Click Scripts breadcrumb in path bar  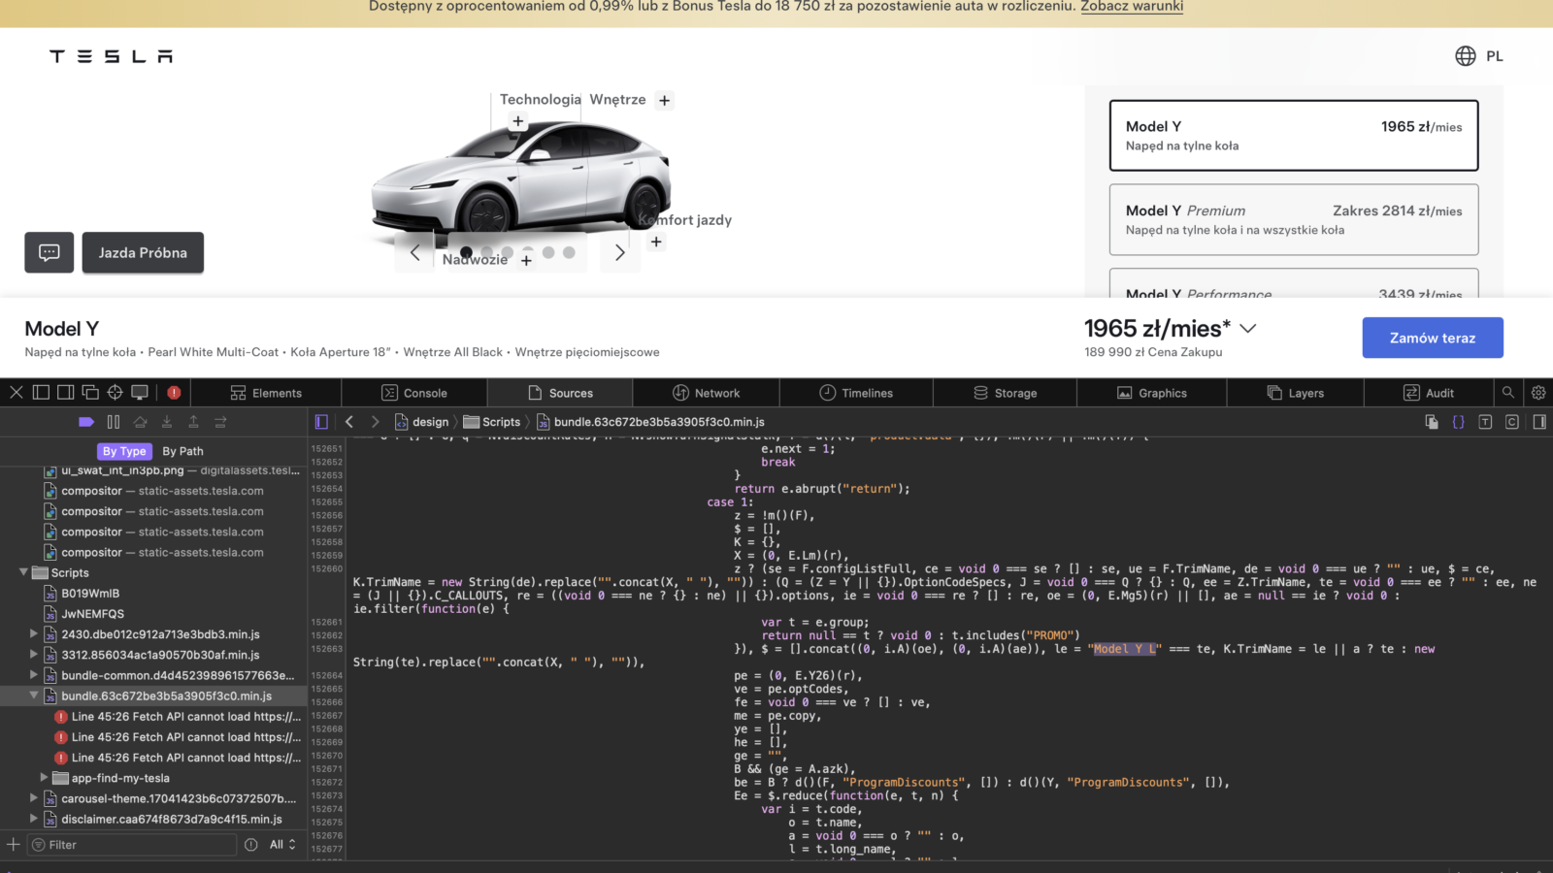coord(492,422)
